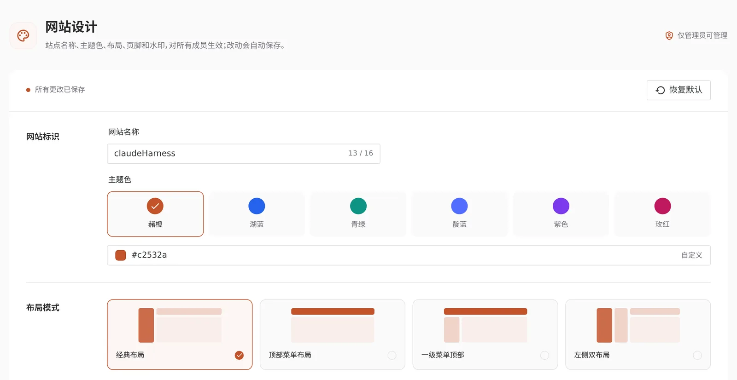Click the #c2532a hex color field
Screen dimensions: 737x380
coord(409,255)
